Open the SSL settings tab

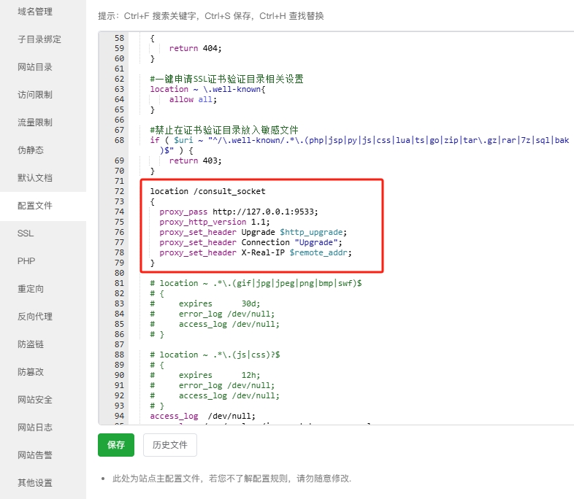(x=26, y=233)
